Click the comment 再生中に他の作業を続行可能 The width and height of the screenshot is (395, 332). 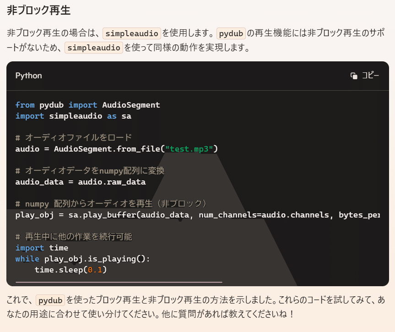pyautogui.click(x=74, y=237)
